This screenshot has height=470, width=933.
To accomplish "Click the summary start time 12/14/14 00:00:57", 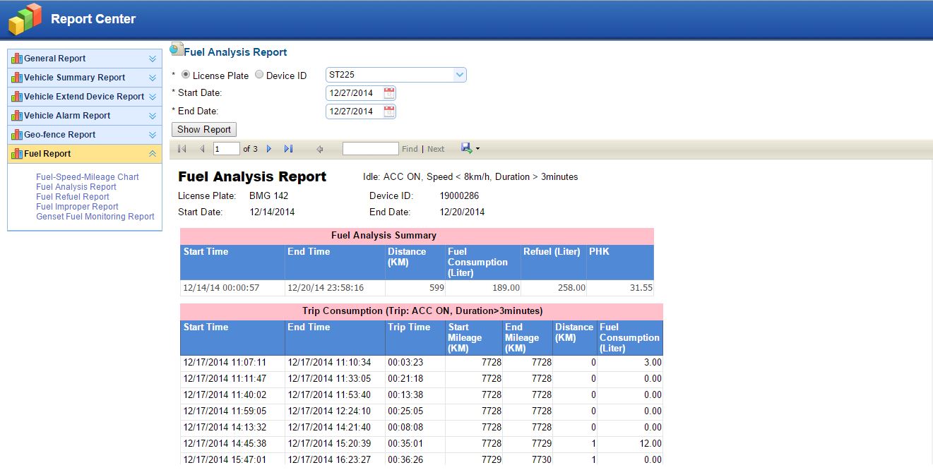I will coord(221,288).
